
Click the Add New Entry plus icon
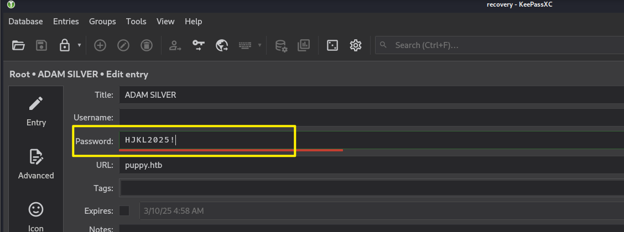pos(100,45)
